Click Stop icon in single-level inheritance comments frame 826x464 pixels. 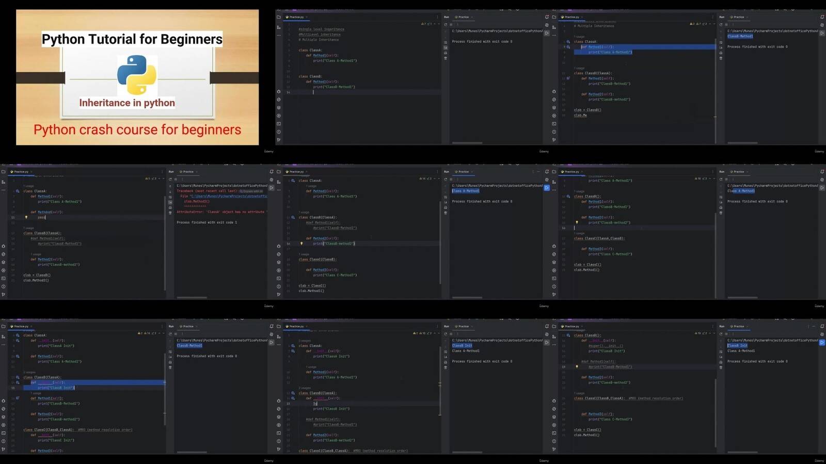(x=451, y=24)
